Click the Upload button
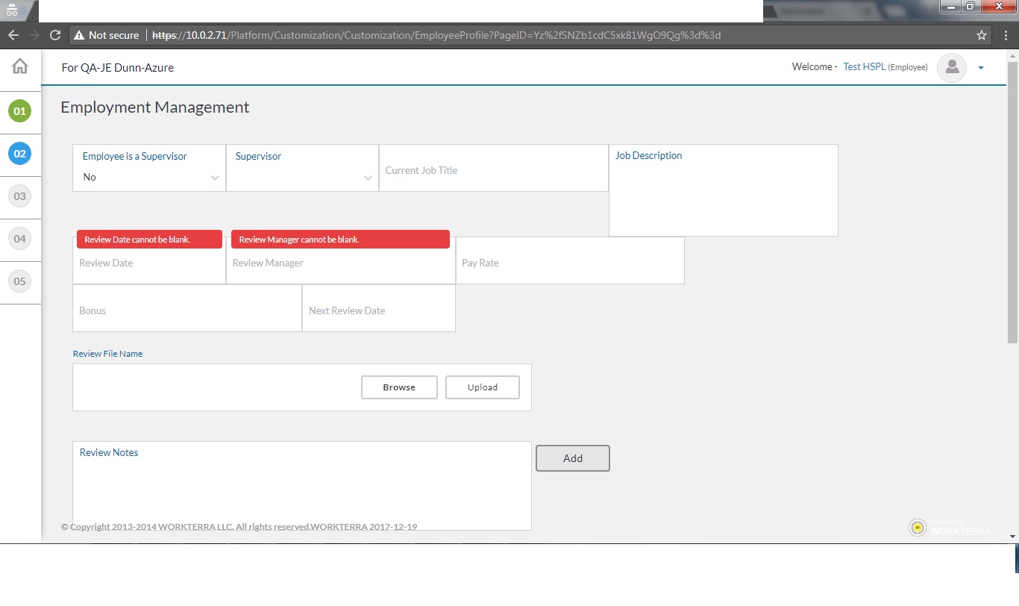 coord(483,387)
